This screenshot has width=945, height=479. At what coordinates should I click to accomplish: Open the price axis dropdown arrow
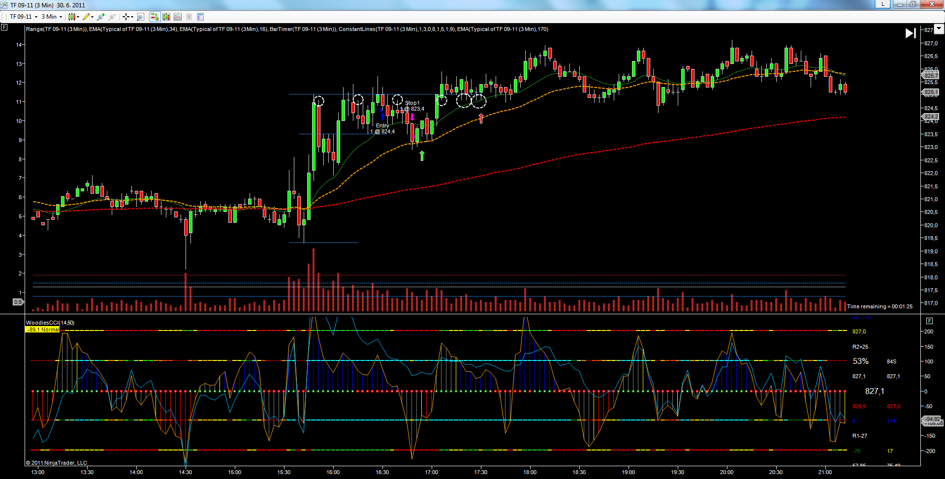pyautogui.click(x=939, y=29)
